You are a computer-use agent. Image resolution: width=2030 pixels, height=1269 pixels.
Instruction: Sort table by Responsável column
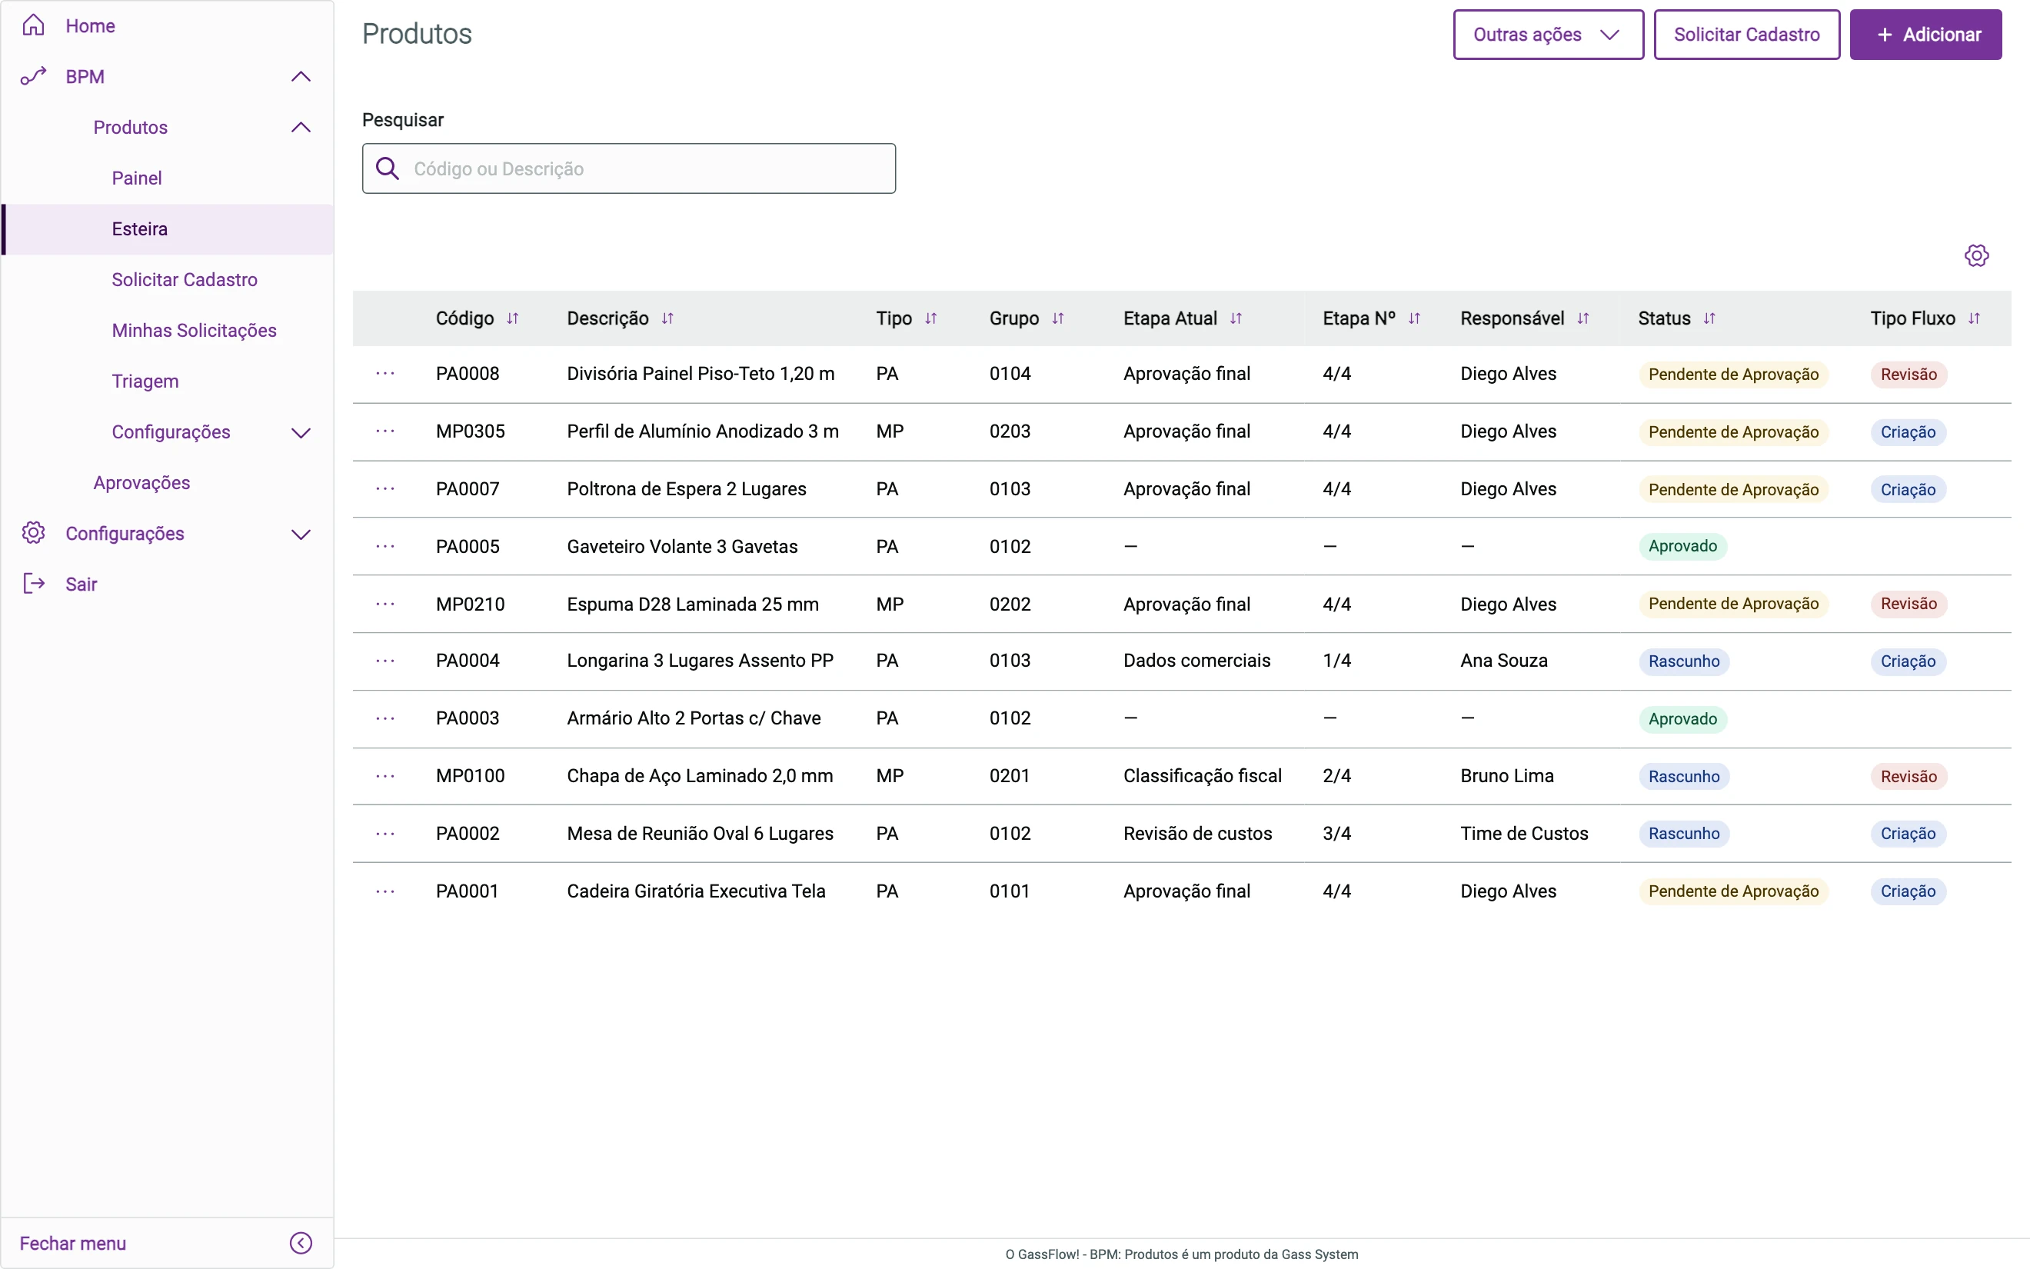click(1583, 318)
